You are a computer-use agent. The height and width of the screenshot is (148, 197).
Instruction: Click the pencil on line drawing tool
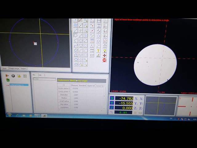click(x=98, y=55)
